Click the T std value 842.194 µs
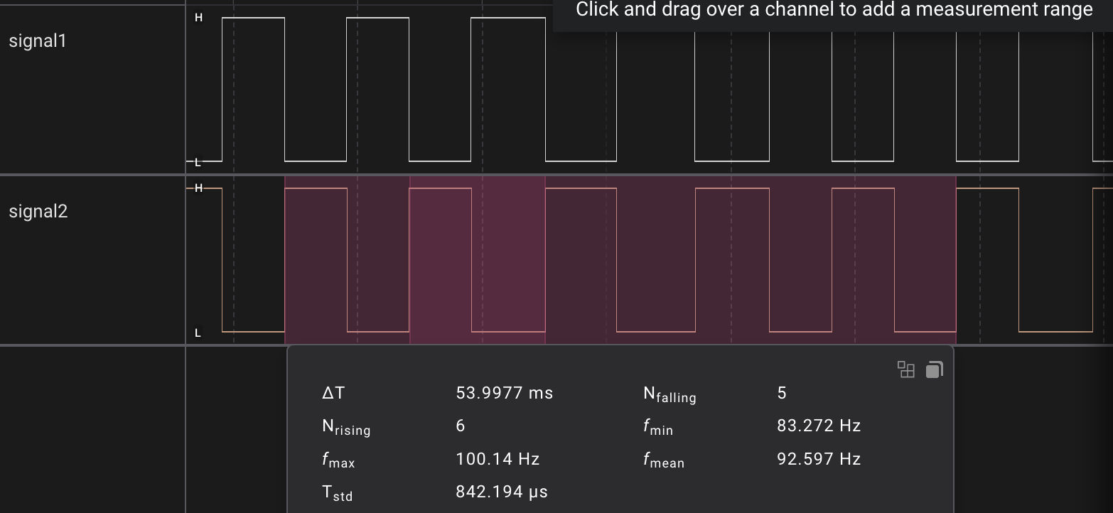The image size is (1113, 513). coord(502,492)
